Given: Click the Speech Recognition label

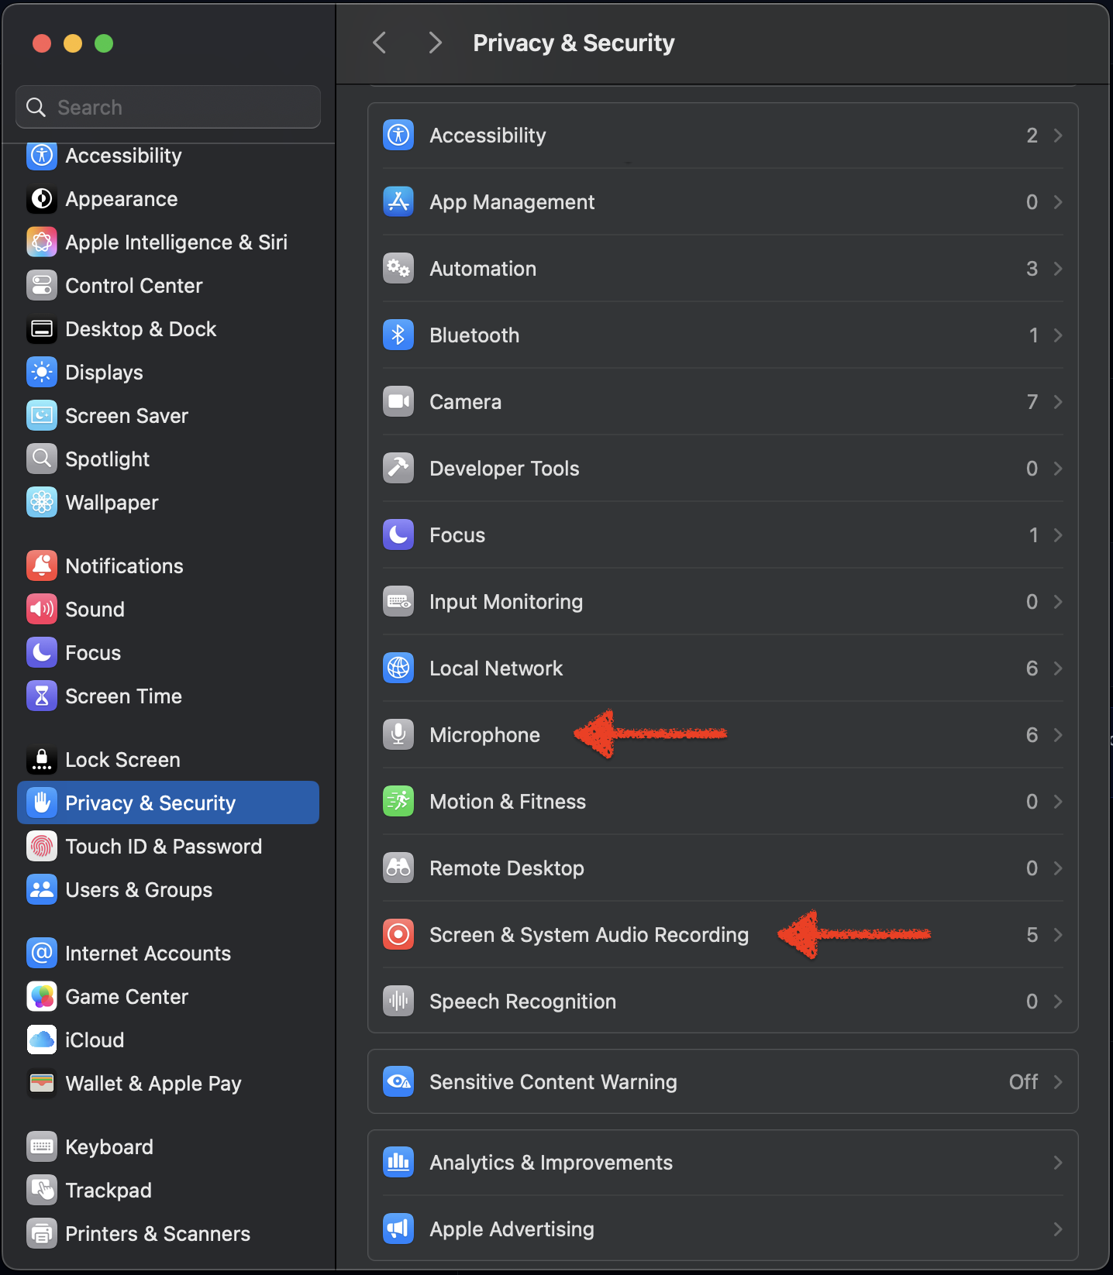Looking at the screenshot, I should click(x=523, y=1002).
